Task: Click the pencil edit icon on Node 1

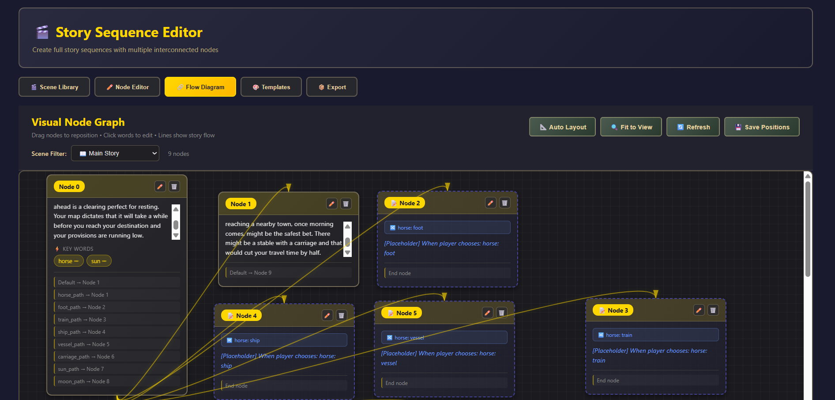Action: 331,204
